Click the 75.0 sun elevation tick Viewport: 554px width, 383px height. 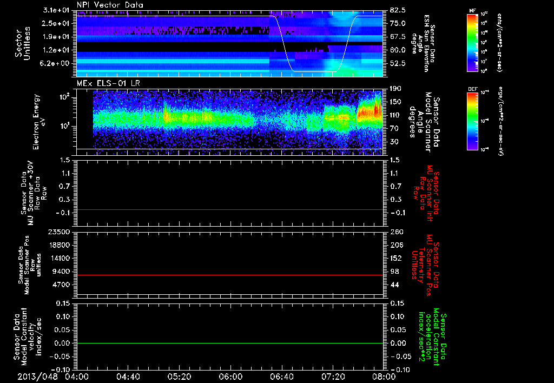pos(398,23)
